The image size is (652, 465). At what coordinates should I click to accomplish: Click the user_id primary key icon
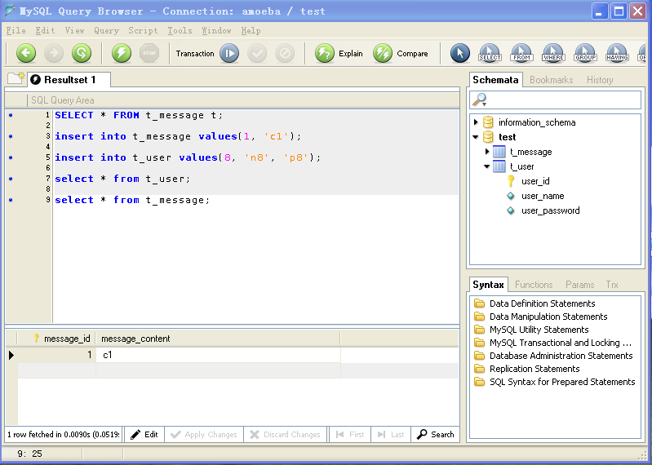point(511,181)
